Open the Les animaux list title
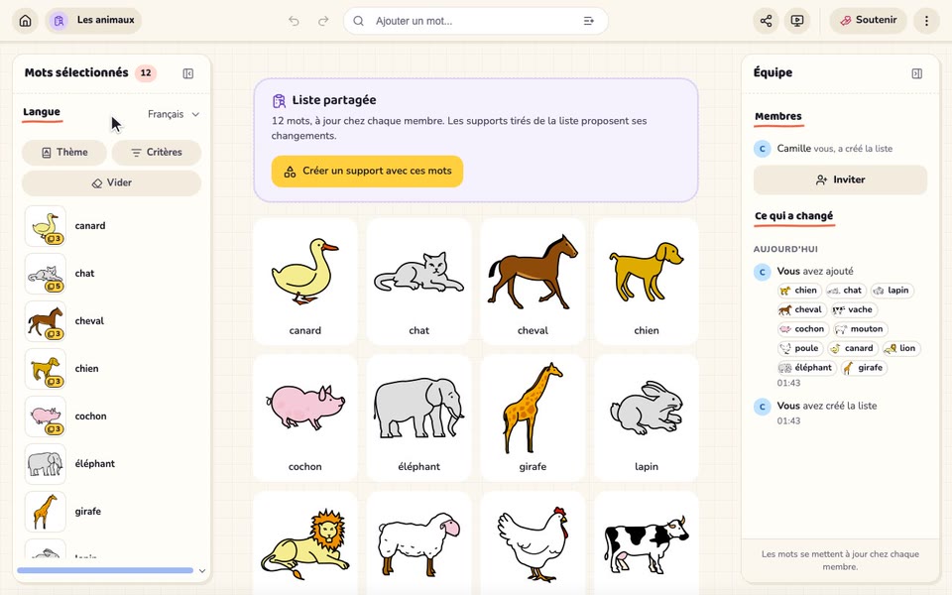Viewport: 952px width, 595px height. [x=93, y=21]
